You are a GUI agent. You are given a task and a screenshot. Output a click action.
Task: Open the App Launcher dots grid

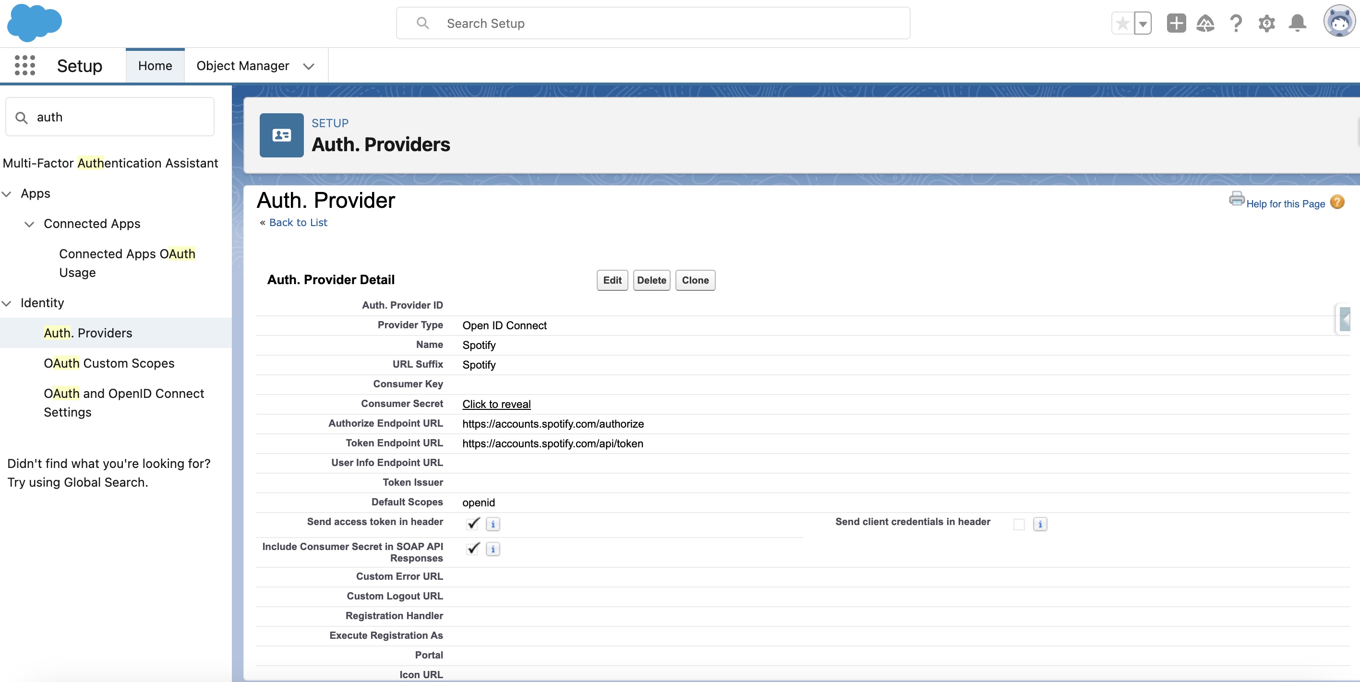pyautogui.click(x=25, y=65)
